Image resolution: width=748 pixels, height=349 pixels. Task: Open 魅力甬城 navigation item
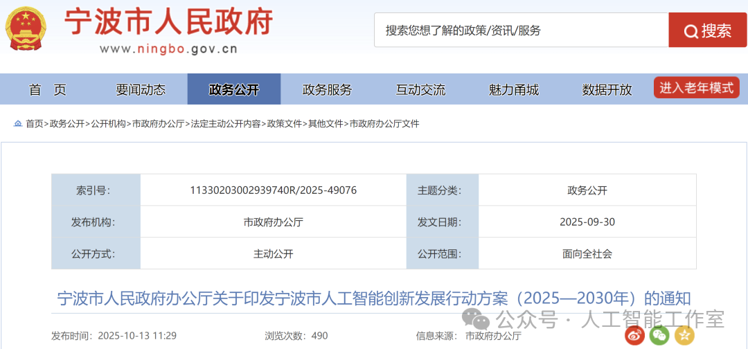tap(513, 89)
